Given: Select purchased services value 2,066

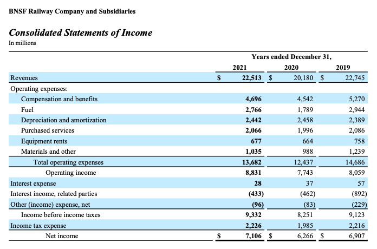Looking at the screenshot, I should pos(253,130).
